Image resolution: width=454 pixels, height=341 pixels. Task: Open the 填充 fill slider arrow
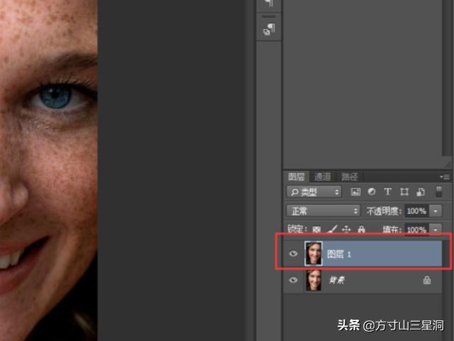pyautogui.click(x=436, y=229)
